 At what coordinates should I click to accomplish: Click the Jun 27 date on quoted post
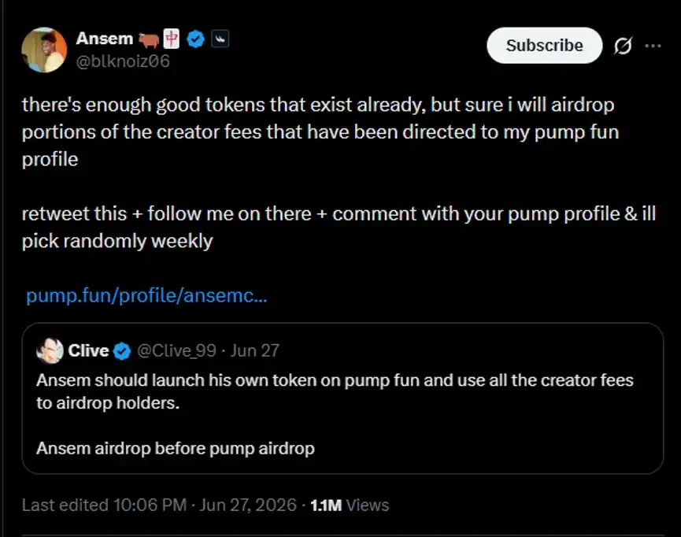pos(254,350)
